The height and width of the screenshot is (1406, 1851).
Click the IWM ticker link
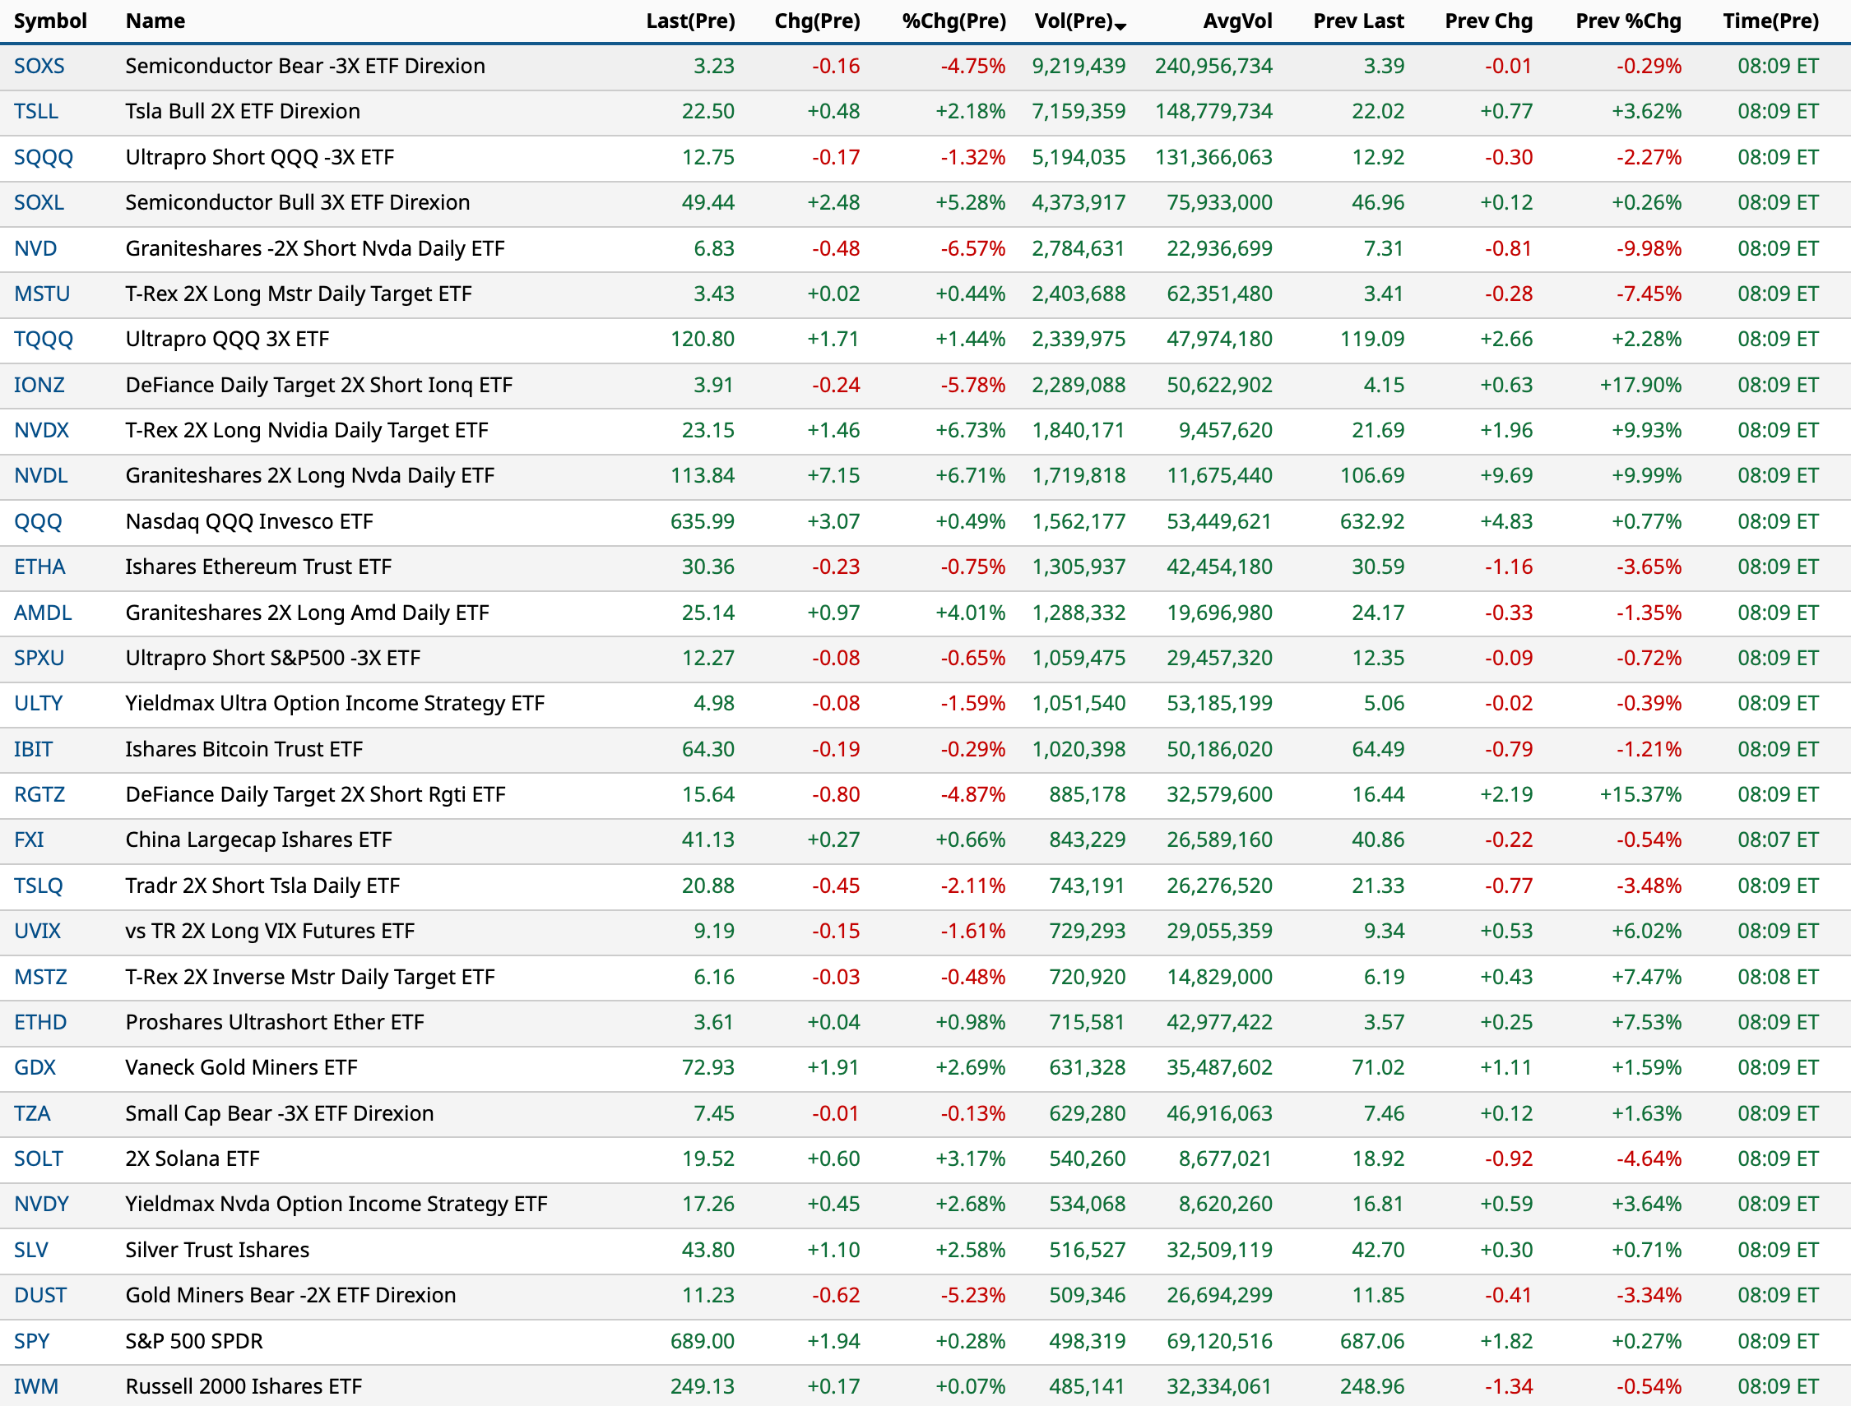point(36,1386)
